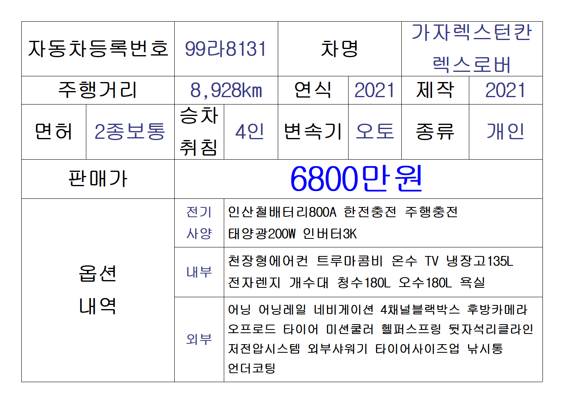Screen dimensions: 574x405
Task: Click the 언더코팅 text in exterior options
Action: point(252,368)
